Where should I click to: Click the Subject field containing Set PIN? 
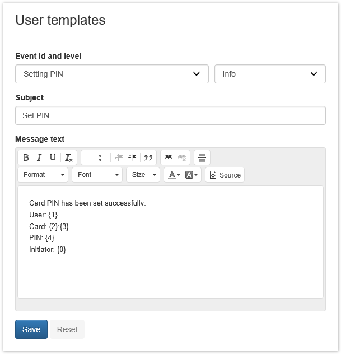(170, 115)
